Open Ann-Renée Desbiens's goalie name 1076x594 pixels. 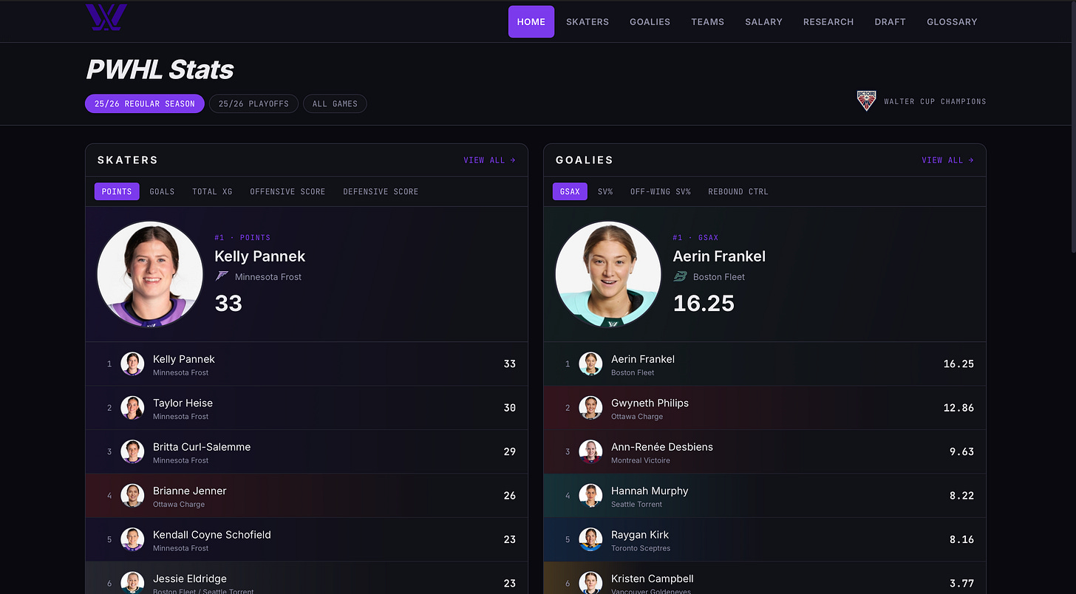coord(662,447)
